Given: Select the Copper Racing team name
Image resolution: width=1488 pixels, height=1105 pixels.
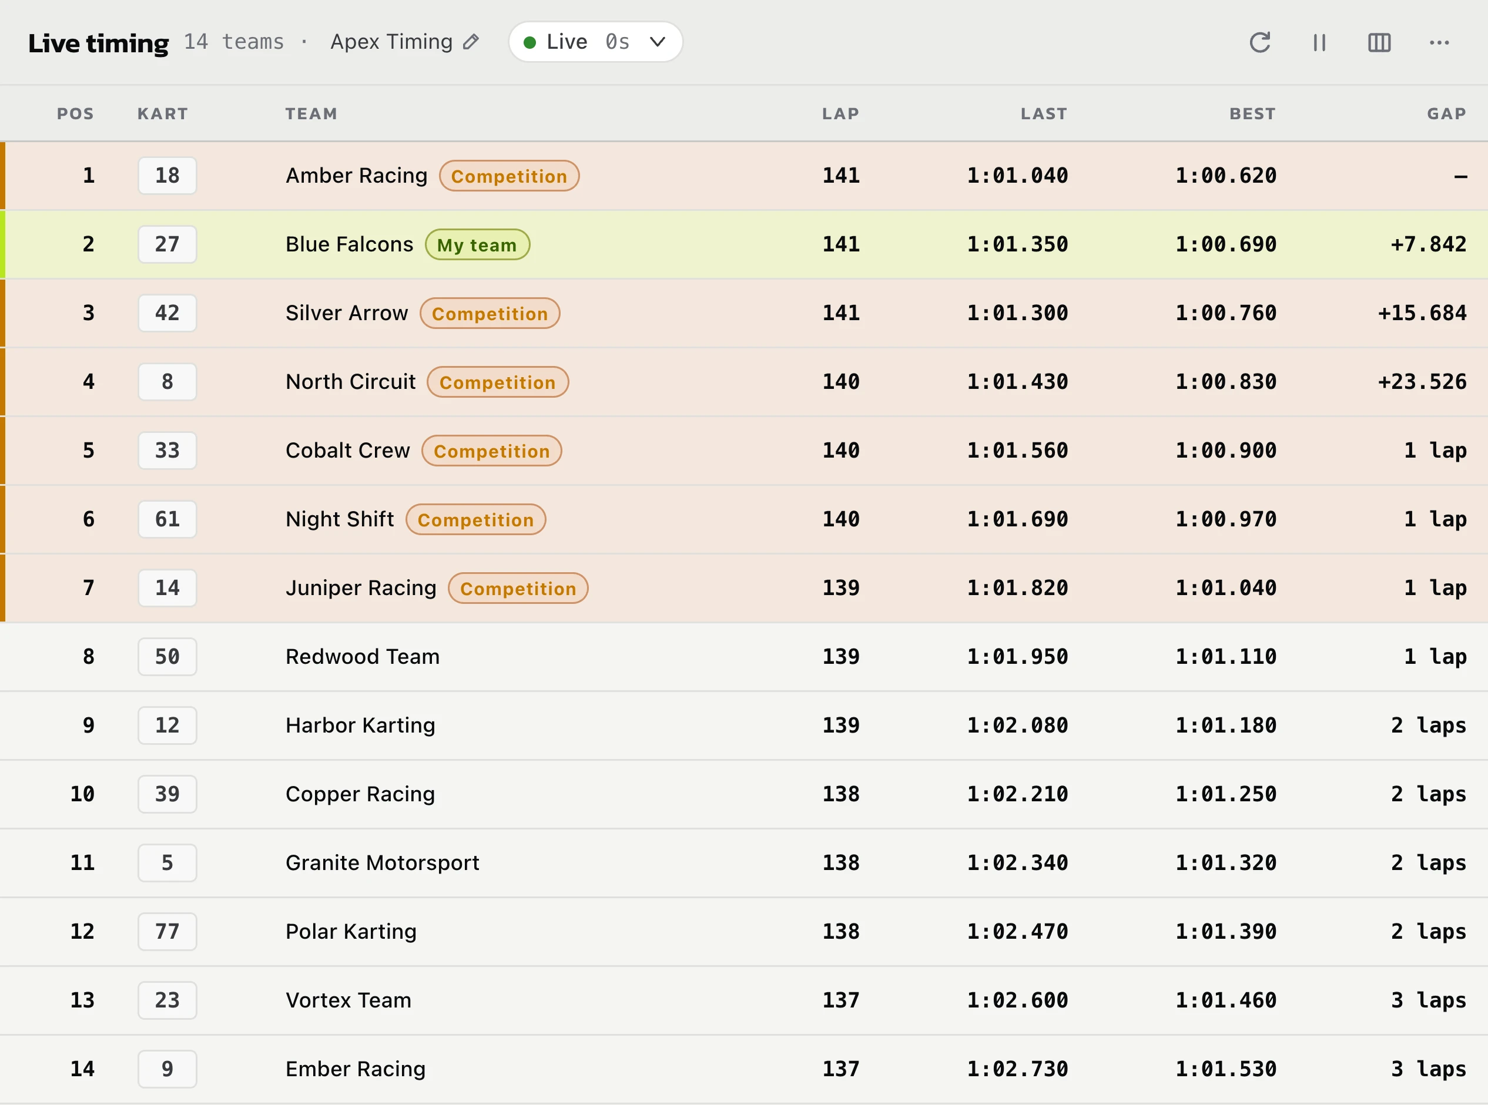Looking at the screenshot, I should pyautogui.click(x=361, y=795).
